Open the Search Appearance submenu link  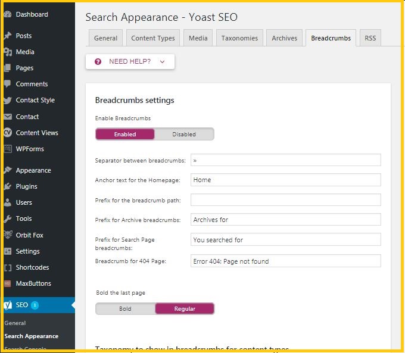click(31, 336)
